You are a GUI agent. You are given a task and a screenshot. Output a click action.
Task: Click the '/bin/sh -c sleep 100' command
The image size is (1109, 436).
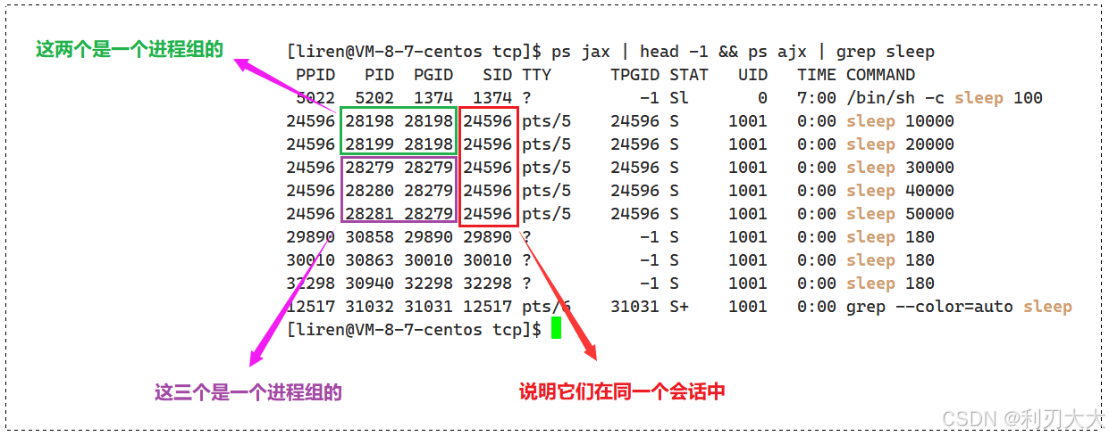(945, 98)
